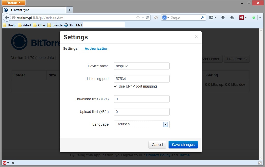Click the Device name input field
Viewport: 265px width, 167px height.
pyautogui.click(x=142, y=66)
